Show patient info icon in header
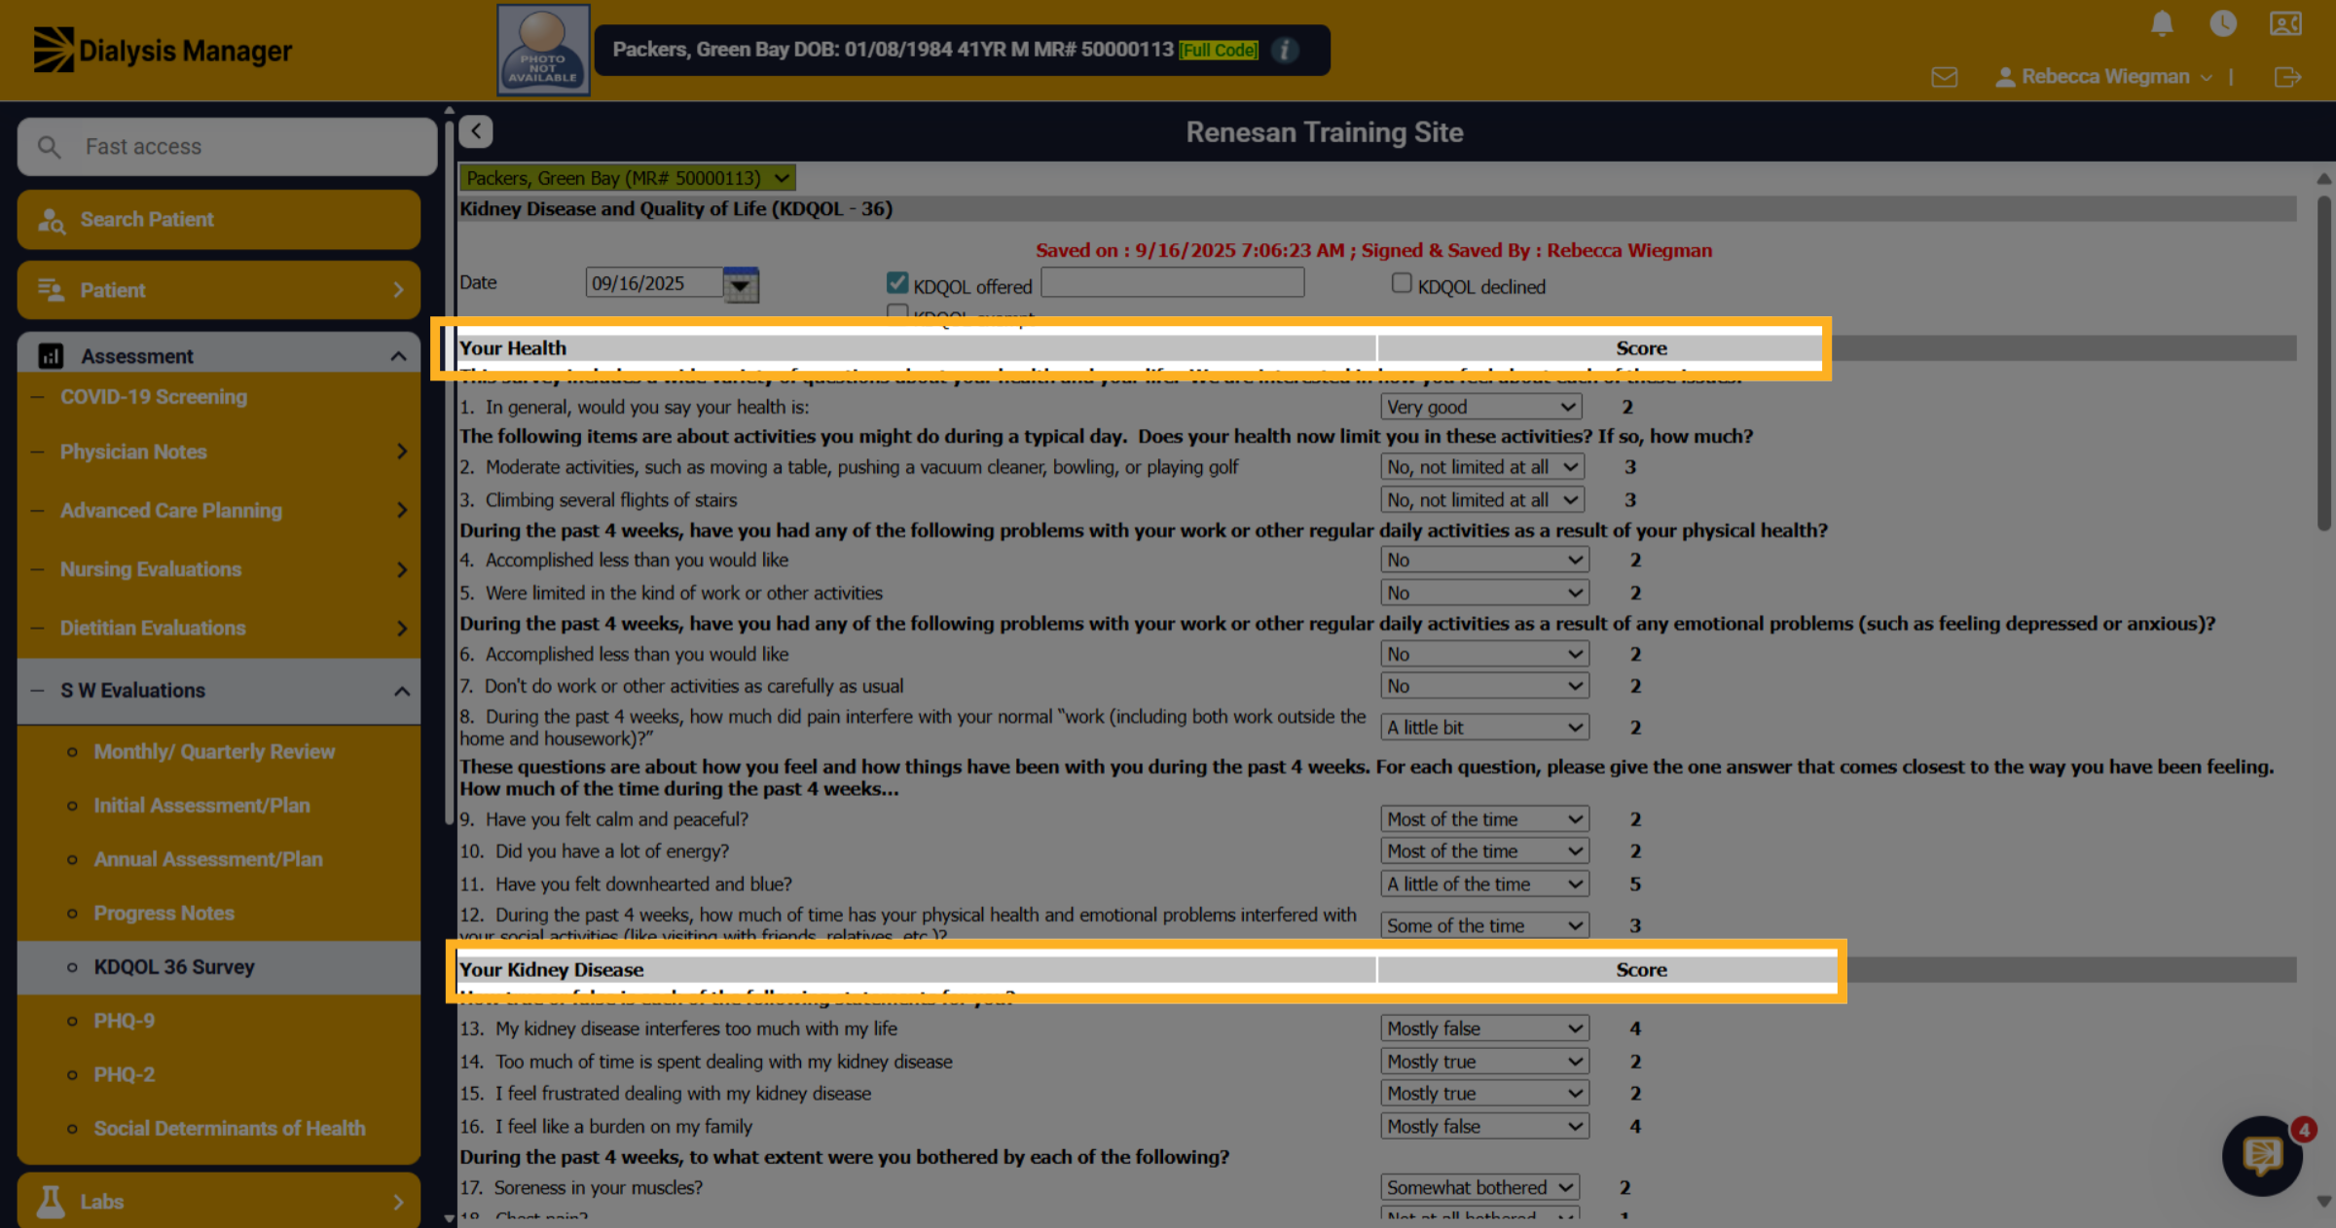2336x1228 pixels. tap(1285, 50)
